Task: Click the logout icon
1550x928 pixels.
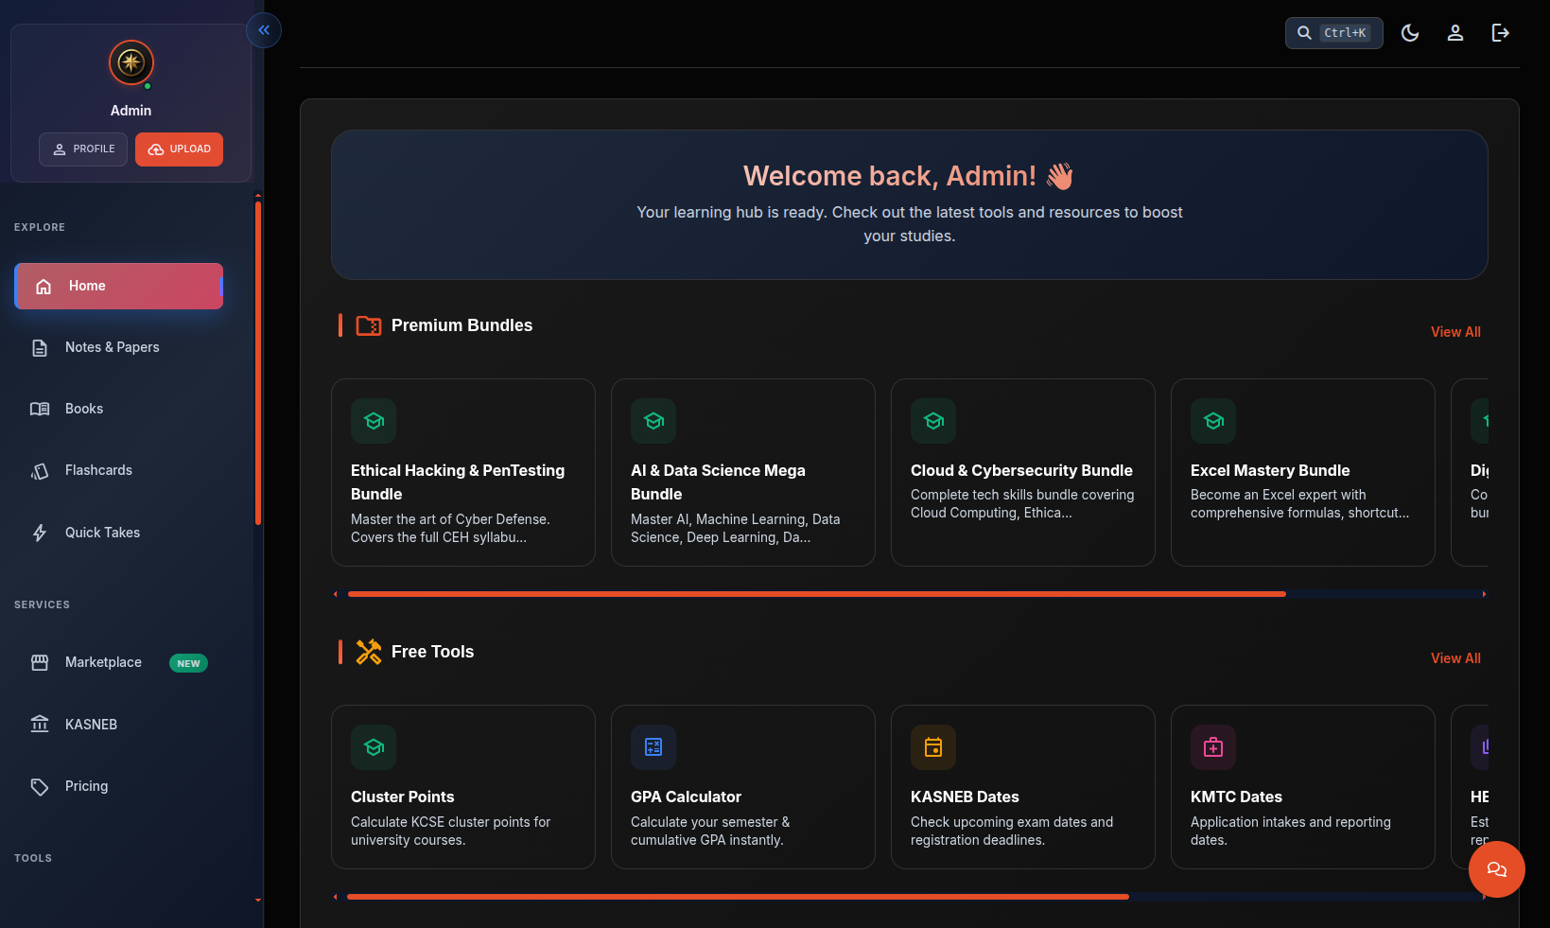Action: click(1501, 32)
